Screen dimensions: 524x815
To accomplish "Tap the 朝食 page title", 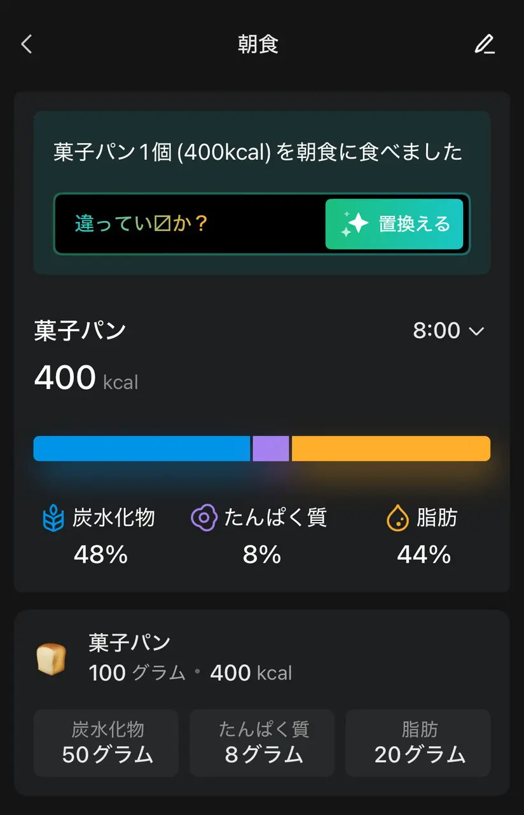I will [x=258, y=45].
